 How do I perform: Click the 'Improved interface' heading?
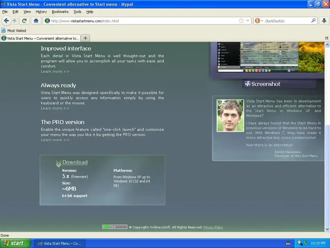(66, 48)
